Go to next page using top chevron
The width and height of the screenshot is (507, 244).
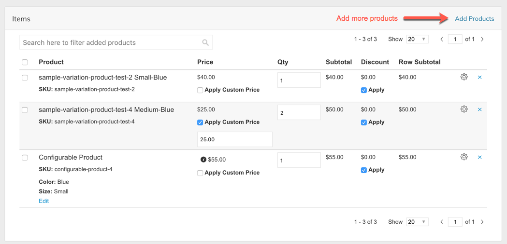point(482,40)
